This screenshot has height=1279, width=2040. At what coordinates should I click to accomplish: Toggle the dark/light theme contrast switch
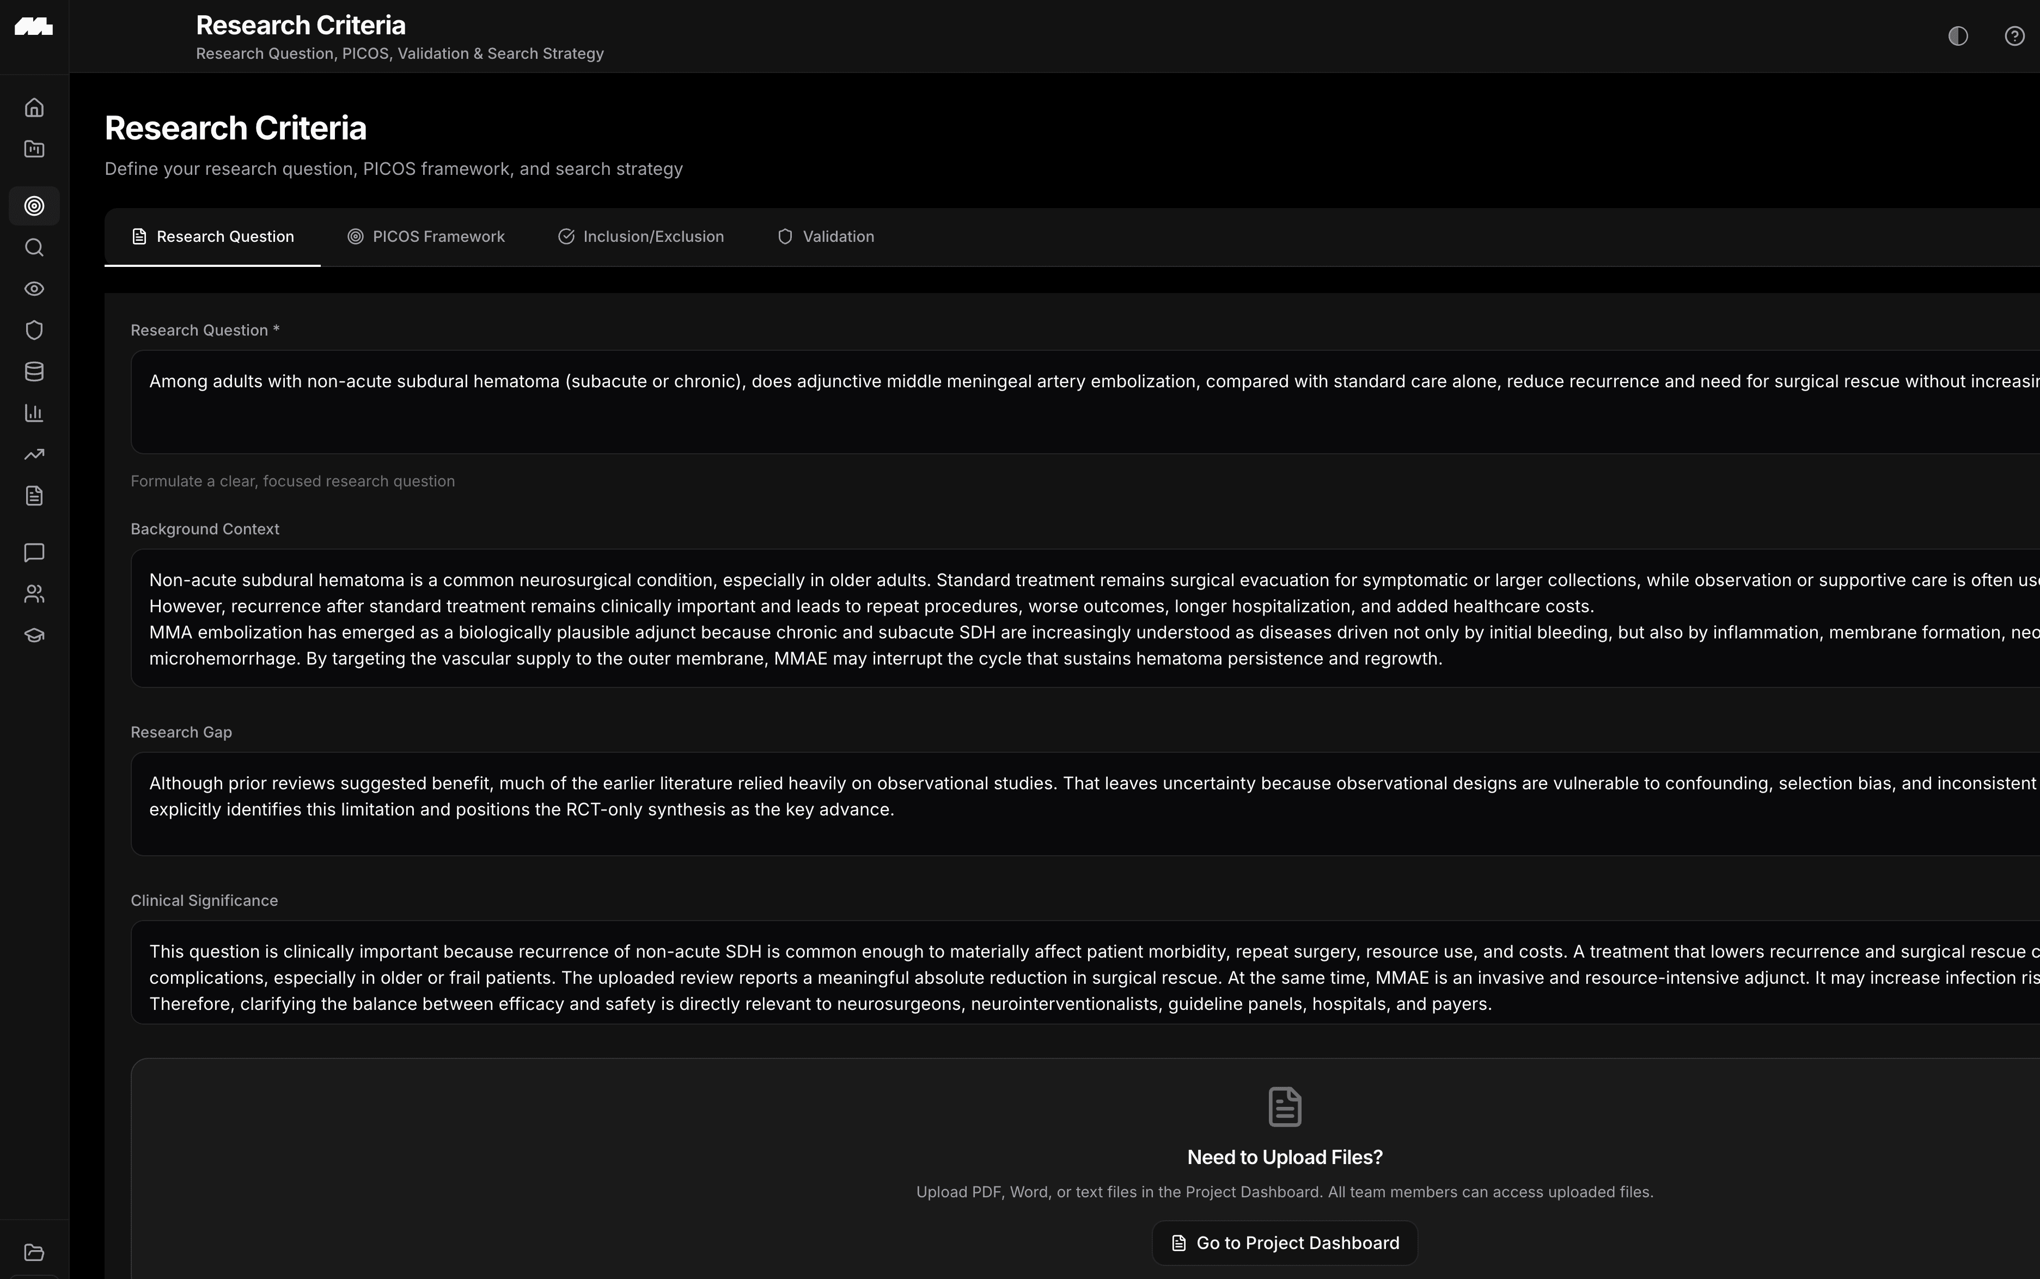point(1957,35)
